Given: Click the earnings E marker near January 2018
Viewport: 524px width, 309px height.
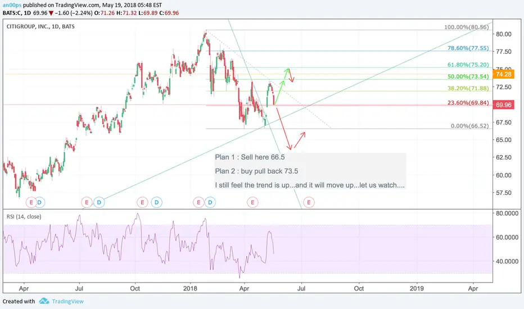Looking at the screenshot, I should point(198,202).
